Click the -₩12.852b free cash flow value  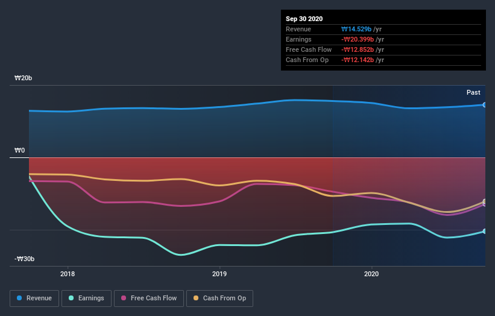pos(358,49)
